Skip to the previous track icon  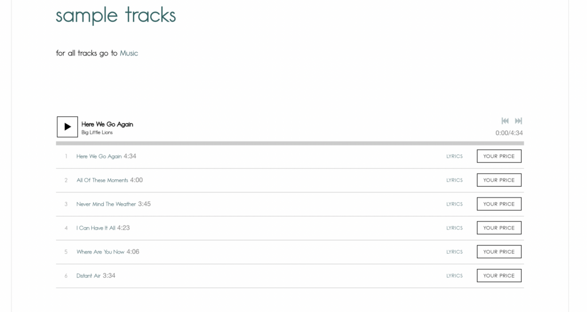pos(505,121)
